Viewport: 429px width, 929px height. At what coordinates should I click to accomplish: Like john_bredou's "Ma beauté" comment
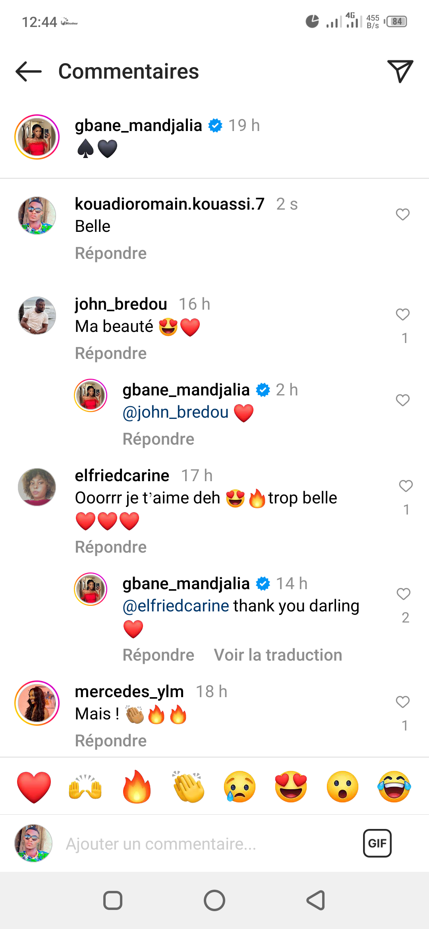click(402, 314)
